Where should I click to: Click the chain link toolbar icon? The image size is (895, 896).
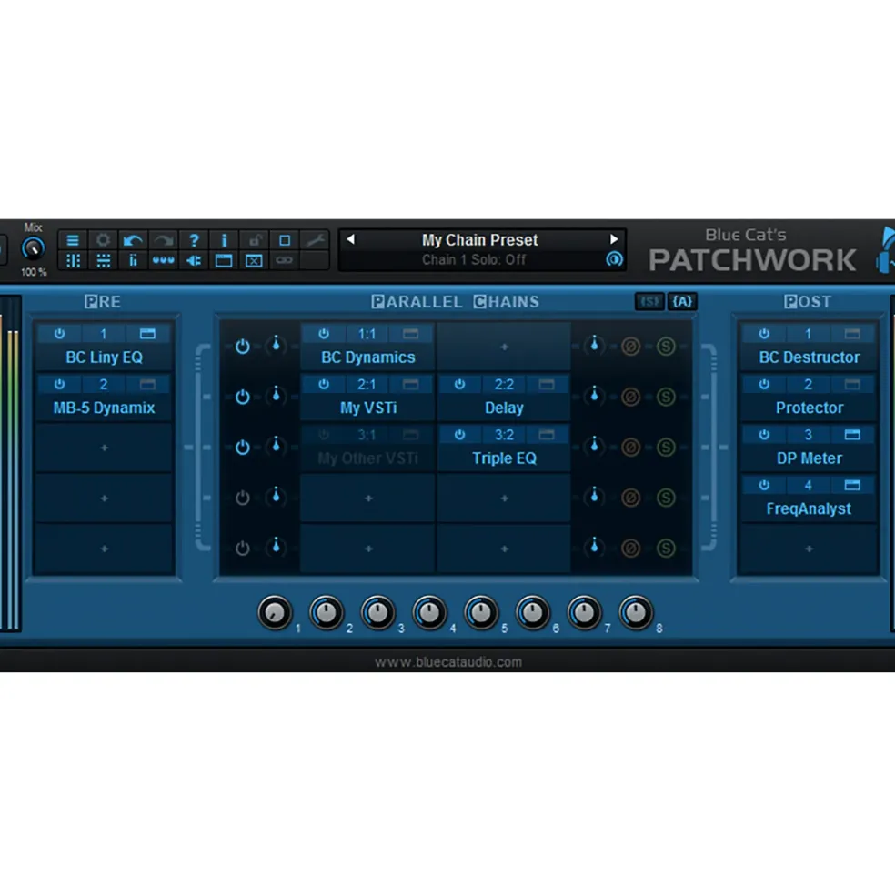pos(285,260)
